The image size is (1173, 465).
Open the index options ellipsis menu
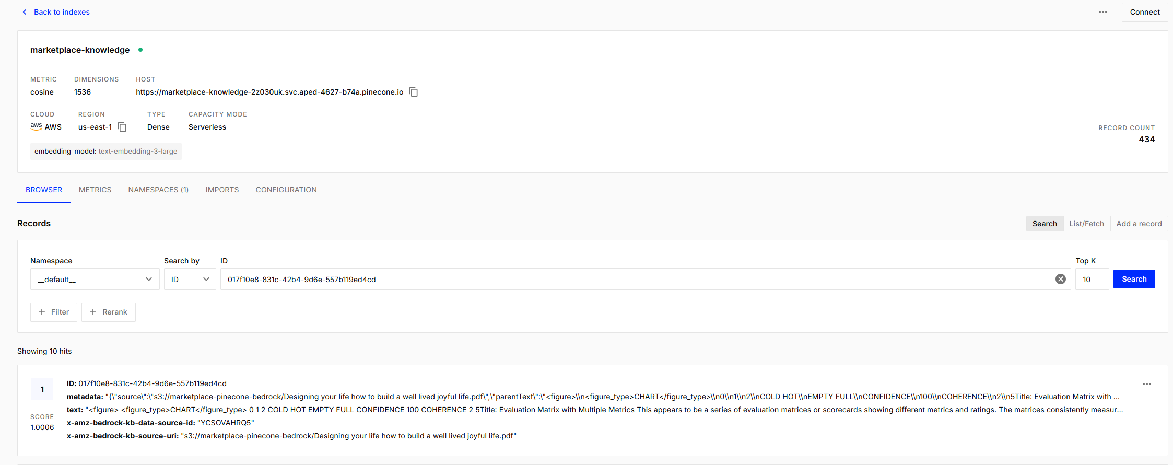pyautogui.click(x=1102, y=11)
